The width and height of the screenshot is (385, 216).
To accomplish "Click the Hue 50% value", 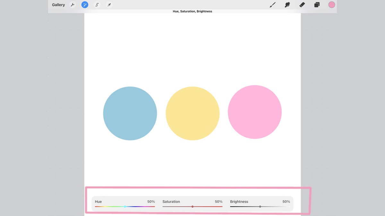I will point(151,202).
